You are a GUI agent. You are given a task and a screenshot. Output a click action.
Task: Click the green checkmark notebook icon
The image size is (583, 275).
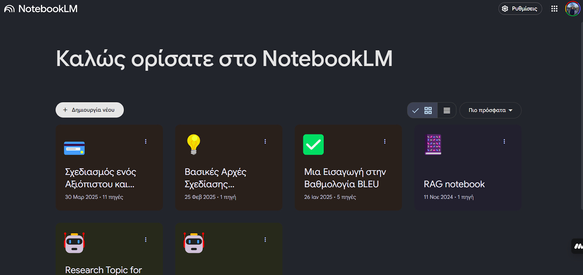coord(313,144)
